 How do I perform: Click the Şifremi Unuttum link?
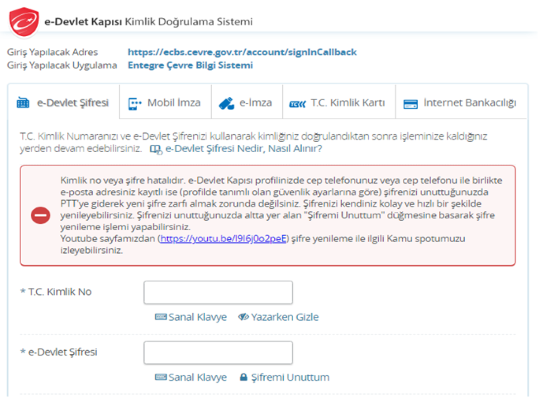tap(290, 377)
